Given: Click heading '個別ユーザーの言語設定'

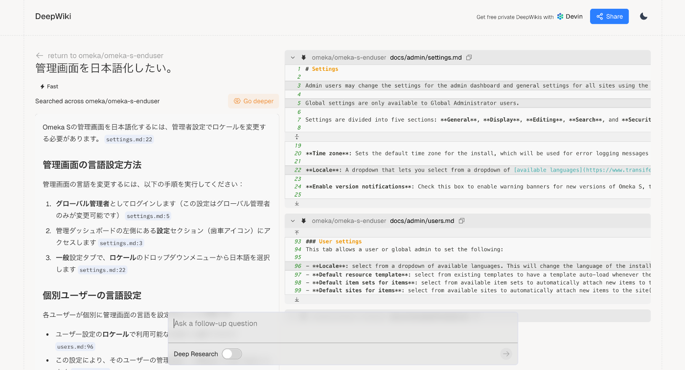Looking at the screenshot, I should click(x=92, y=295).
